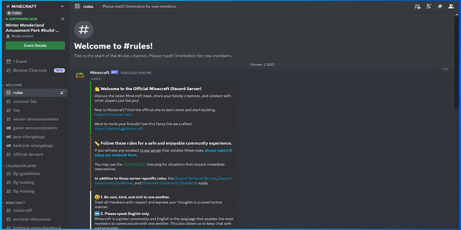
Task: Open the server-announcements channel
Action: point(35,119)
